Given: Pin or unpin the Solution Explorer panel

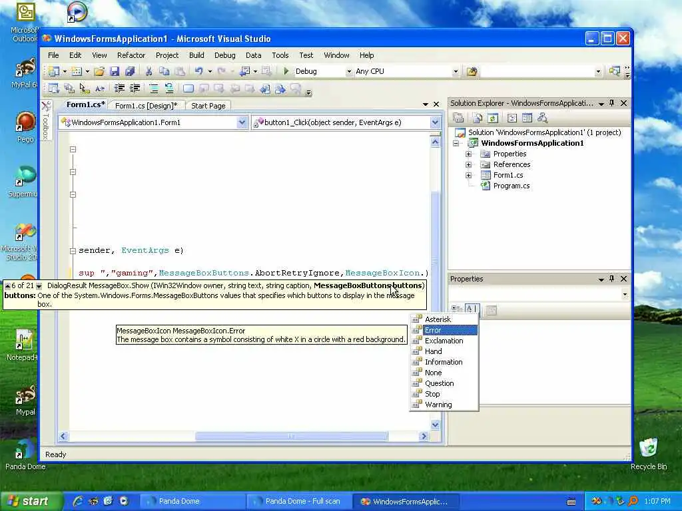Looking at the screenshot, I should pos(612,103).
